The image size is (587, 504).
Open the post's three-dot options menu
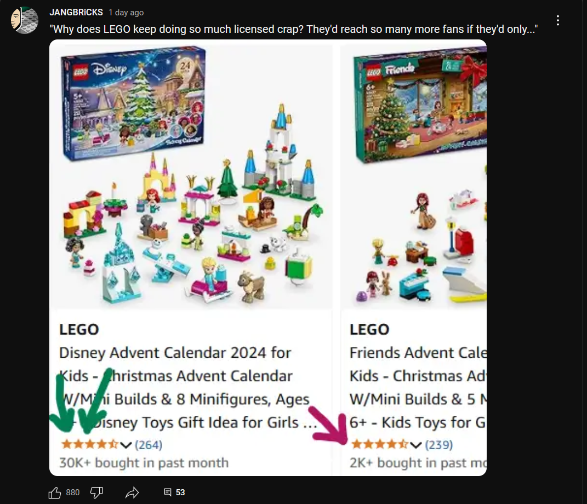558,21
